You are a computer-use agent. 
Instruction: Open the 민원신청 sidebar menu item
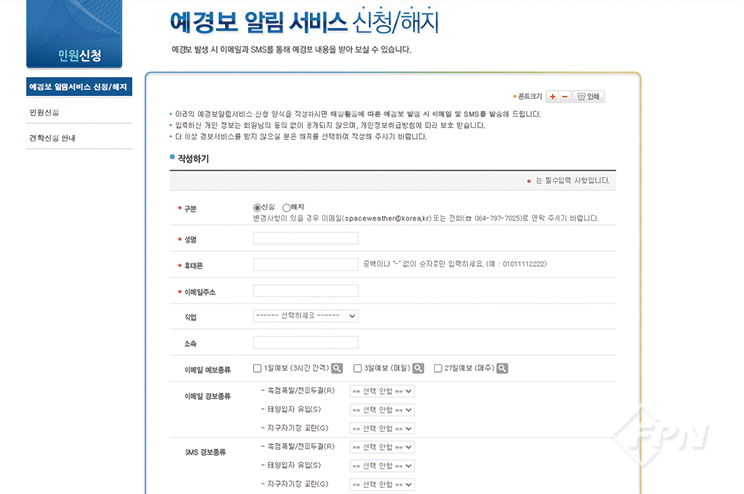[44, 113]
